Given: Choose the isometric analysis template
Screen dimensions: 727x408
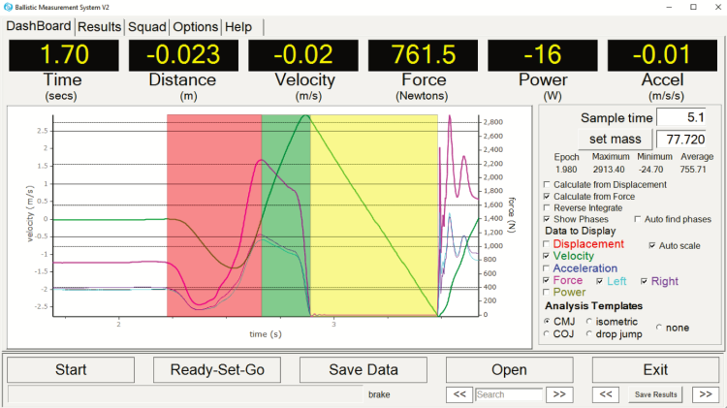Looking at the screenshot, I should (589, 321).
